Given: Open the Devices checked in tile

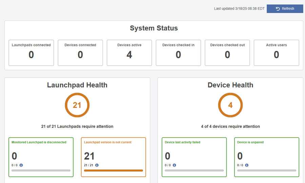Looking at the screenshot, I should click(x=178, y=53).
